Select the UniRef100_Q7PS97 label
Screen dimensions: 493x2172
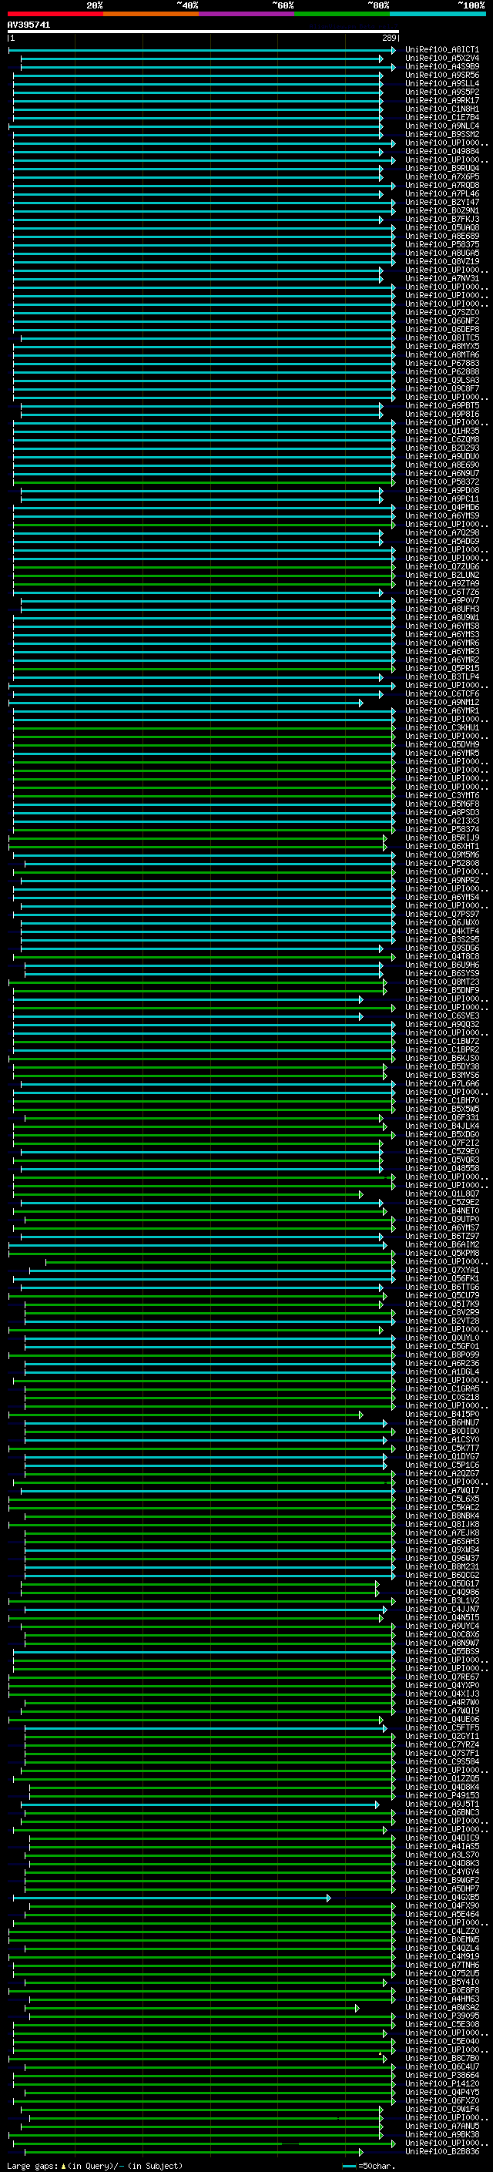coord(442,914)
